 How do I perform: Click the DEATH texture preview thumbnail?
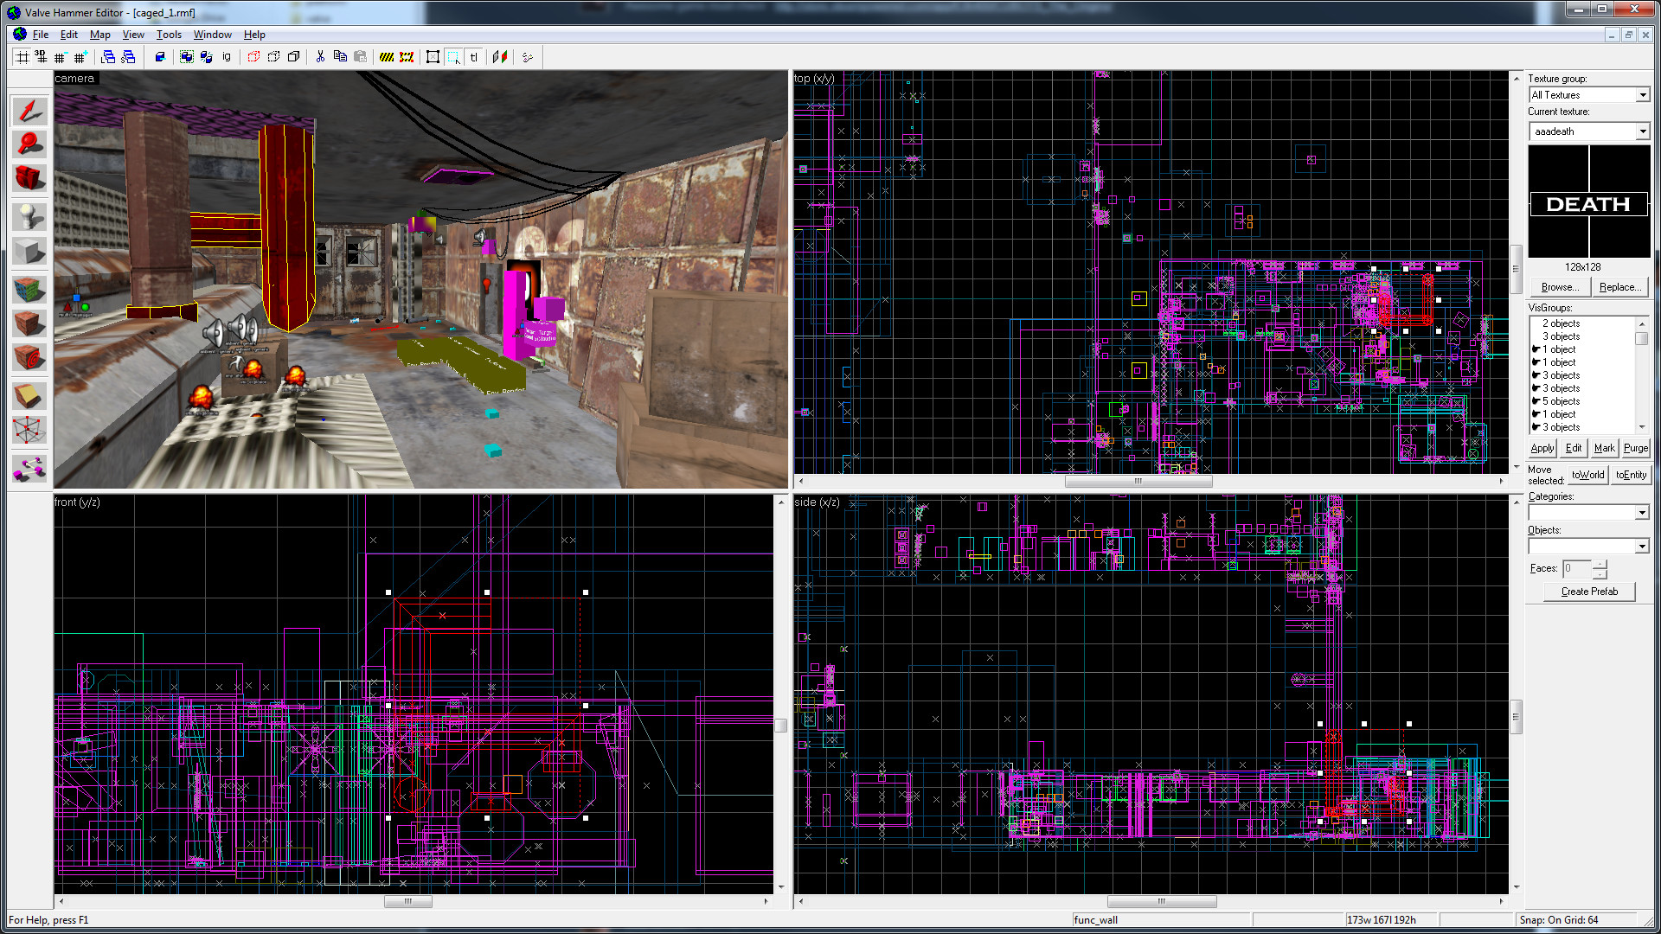click(x=1588, y=201)
